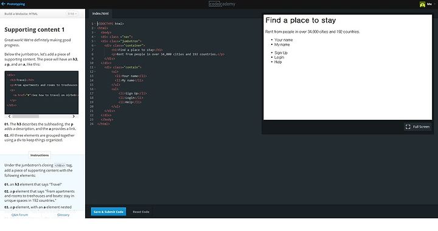Click 'Find a place to stay' preview heading
The image size is (438, 231).
coord(301,20)
